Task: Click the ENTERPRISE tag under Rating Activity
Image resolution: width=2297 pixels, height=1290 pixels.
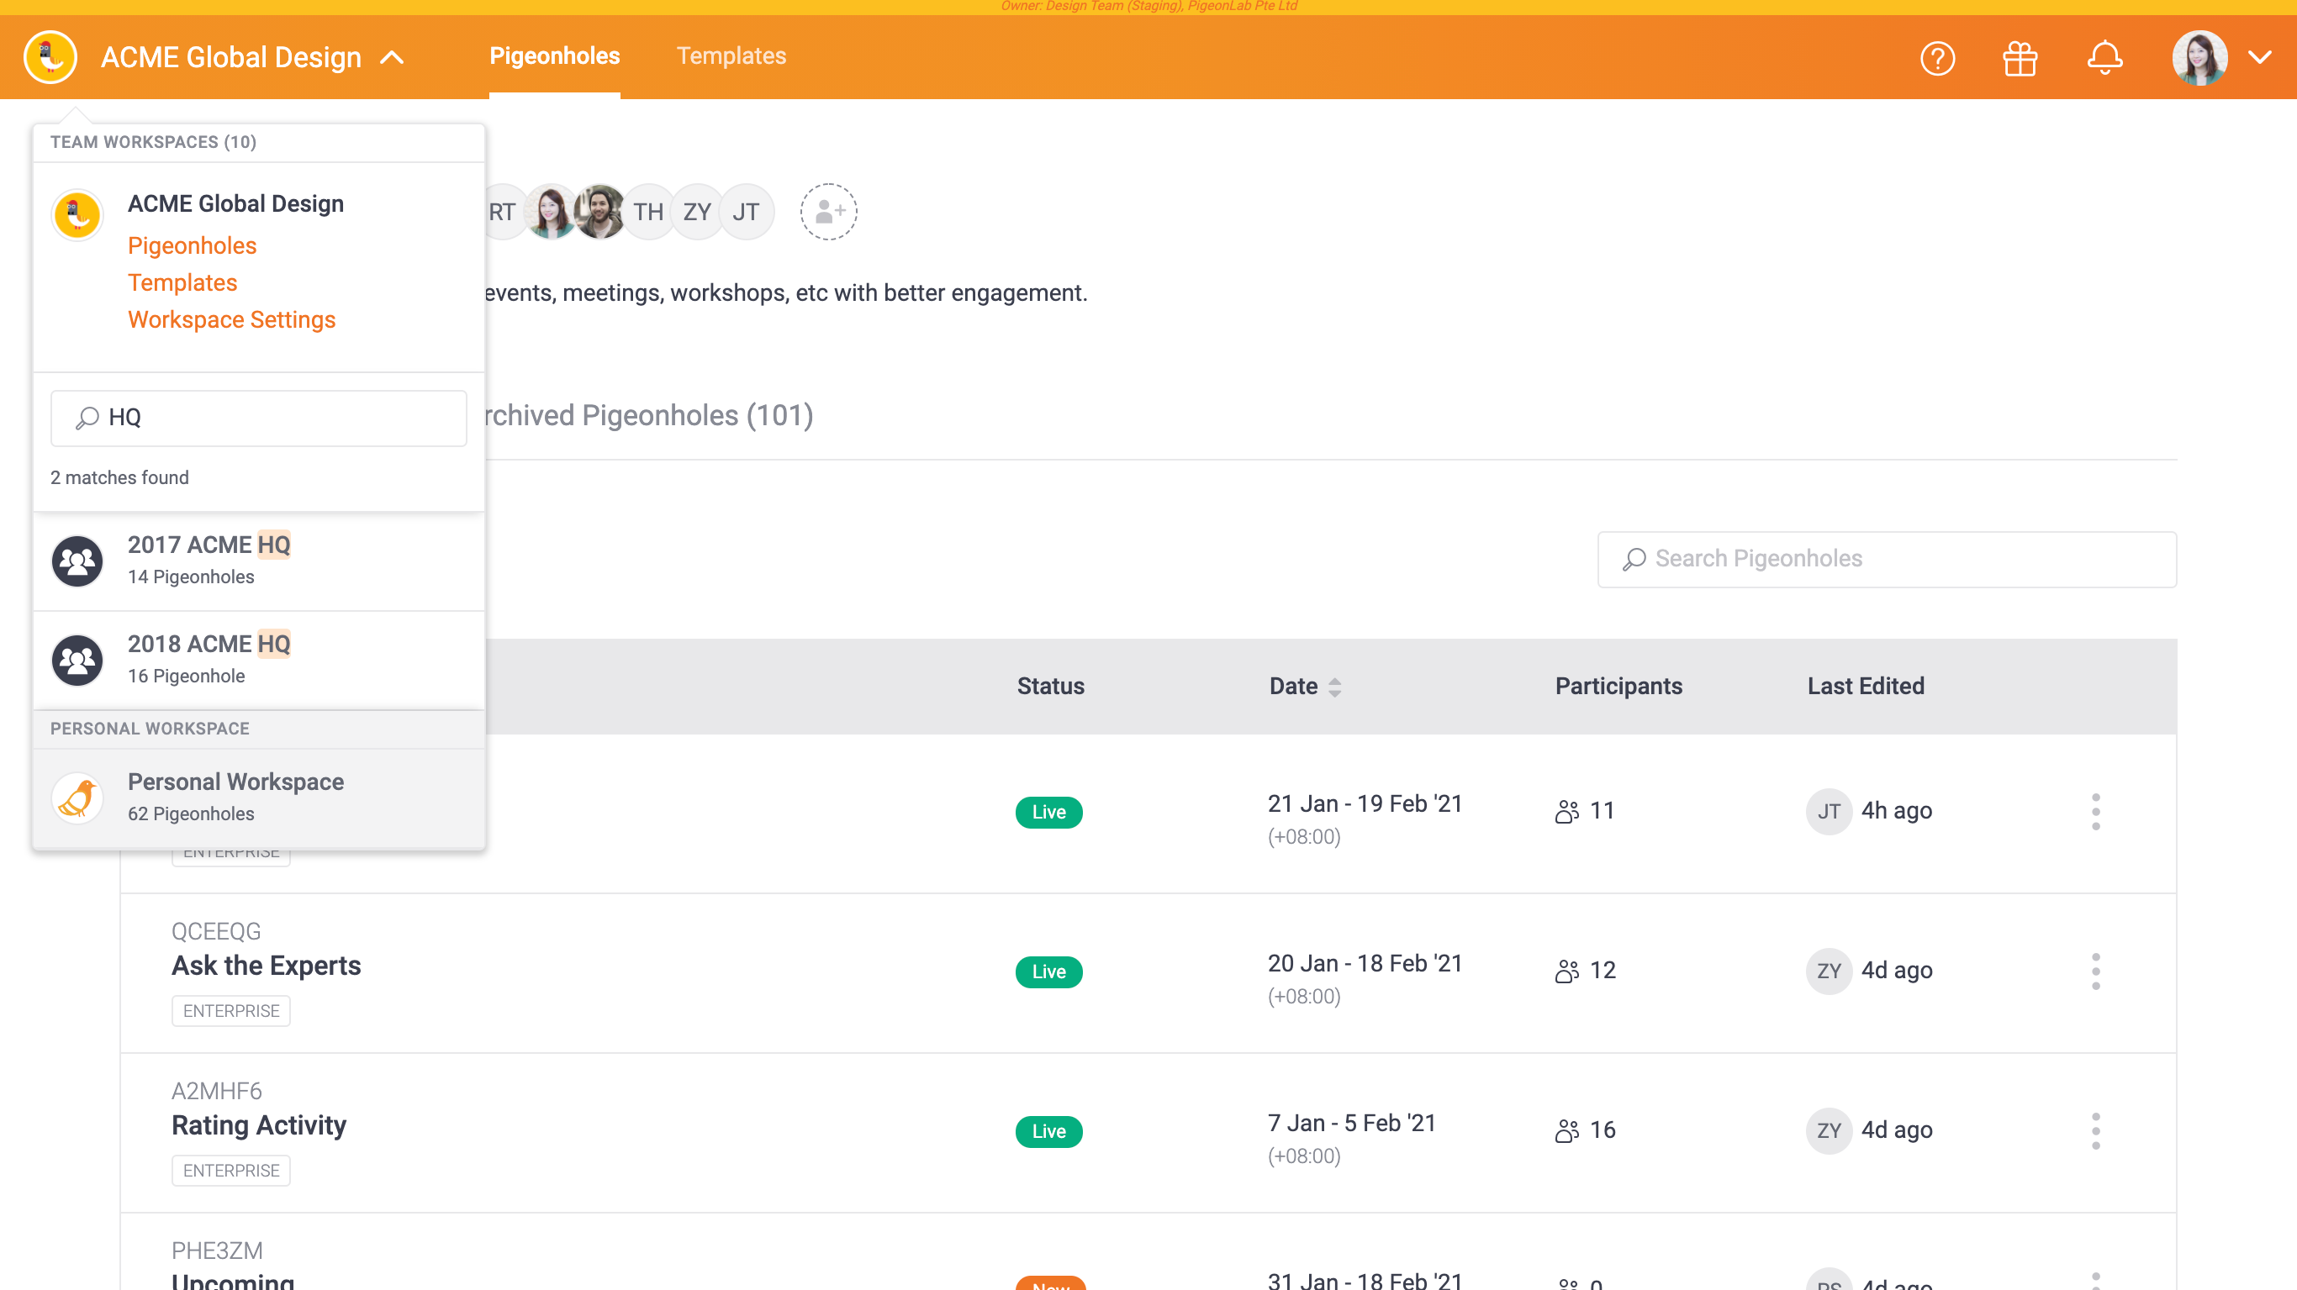Action: [231, 1171]
